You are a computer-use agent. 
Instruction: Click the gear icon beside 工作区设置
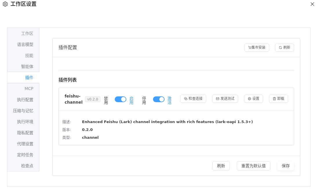pyautogui.click(x=5, y=4)
